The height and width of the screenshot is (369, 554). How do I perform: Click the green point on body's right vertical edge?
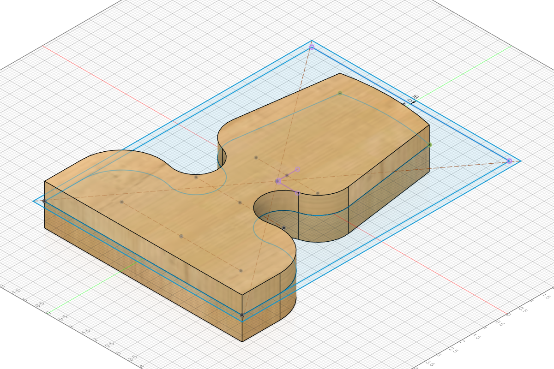[429, 145]
